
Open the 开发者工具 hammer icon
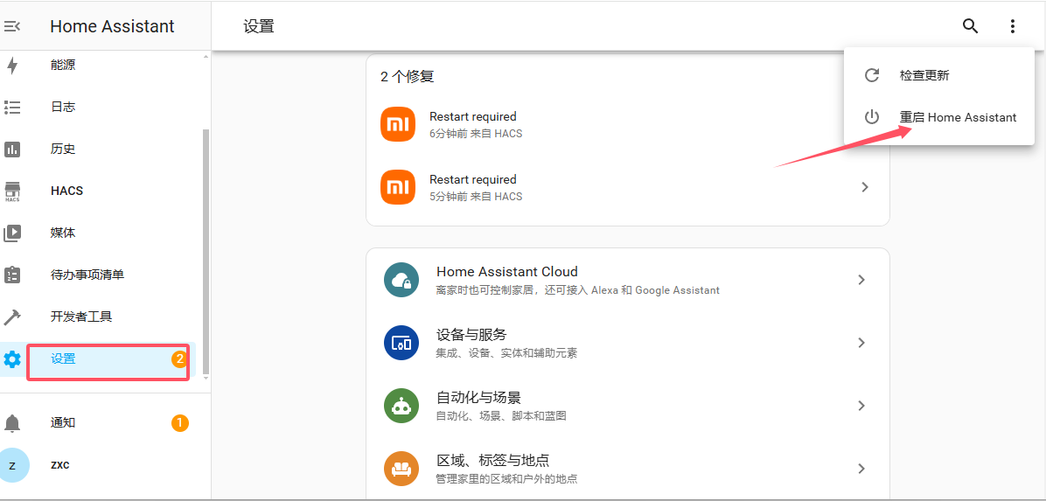pyautogui.click(x=12, y=317)
